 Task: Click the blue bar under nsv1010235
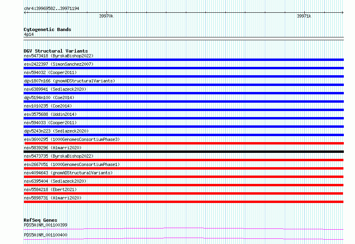[183, 110]
